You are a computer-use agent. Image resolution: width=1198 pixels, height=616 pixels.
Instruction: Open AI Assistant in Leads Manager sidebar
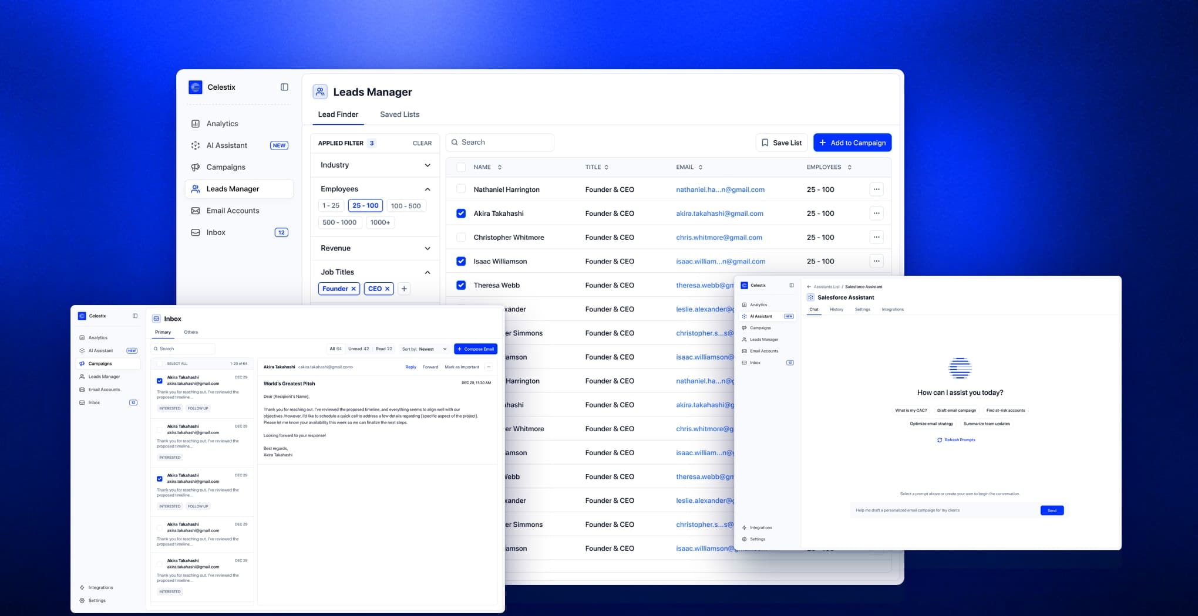tap(239, 145)
